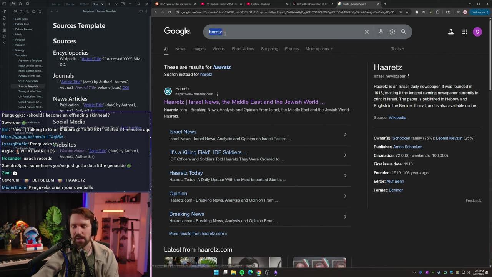Viewport: 492px width, 277px height.
Task: Open Obsidian bookmarks panel
Action: tap(27, 4)
